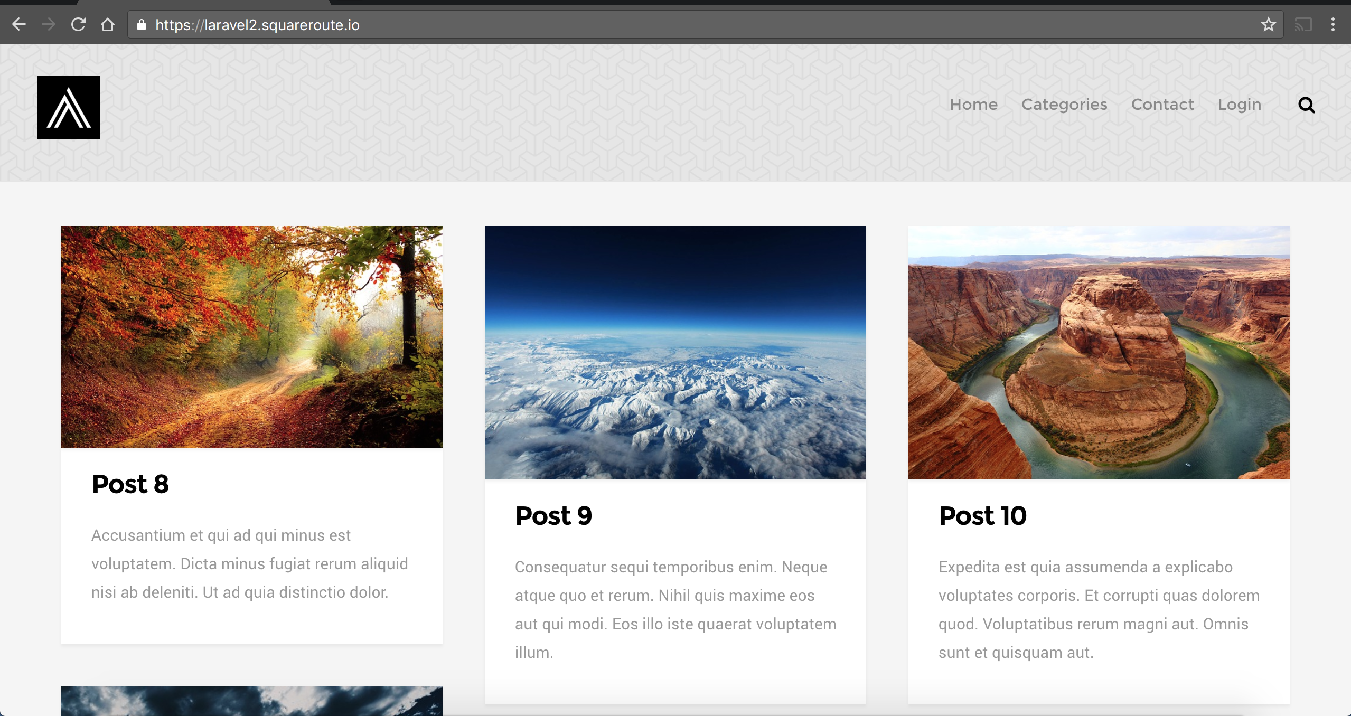
Task: Go to the Contact page
Action: tap(1162, 105)
